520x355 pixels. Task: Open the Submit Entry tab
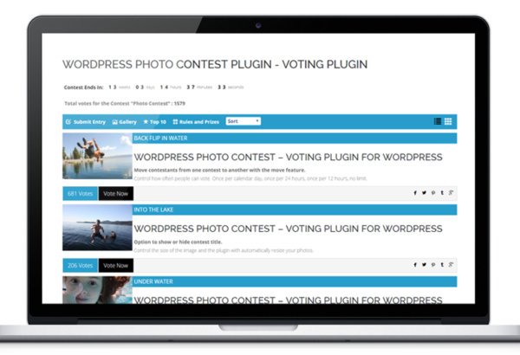click(86, 121)
